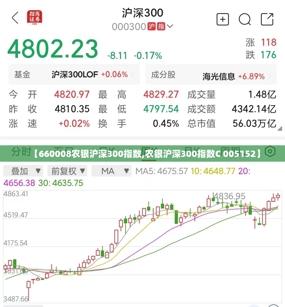Click 涨速 value +0.02%
The height and width of the screenshot is (307, 285).
point(74,124)
